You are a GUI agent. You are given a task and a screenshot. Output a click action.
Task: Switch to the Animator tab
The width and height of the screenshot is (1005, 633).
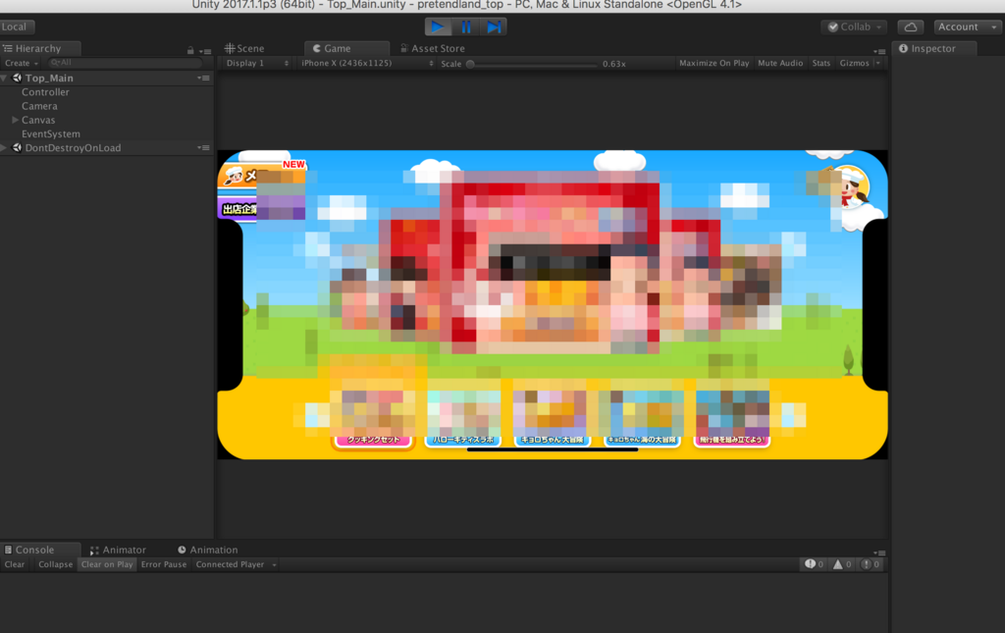click(118, 551)
